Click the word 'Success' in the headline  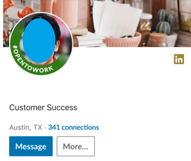pos(62,108)
